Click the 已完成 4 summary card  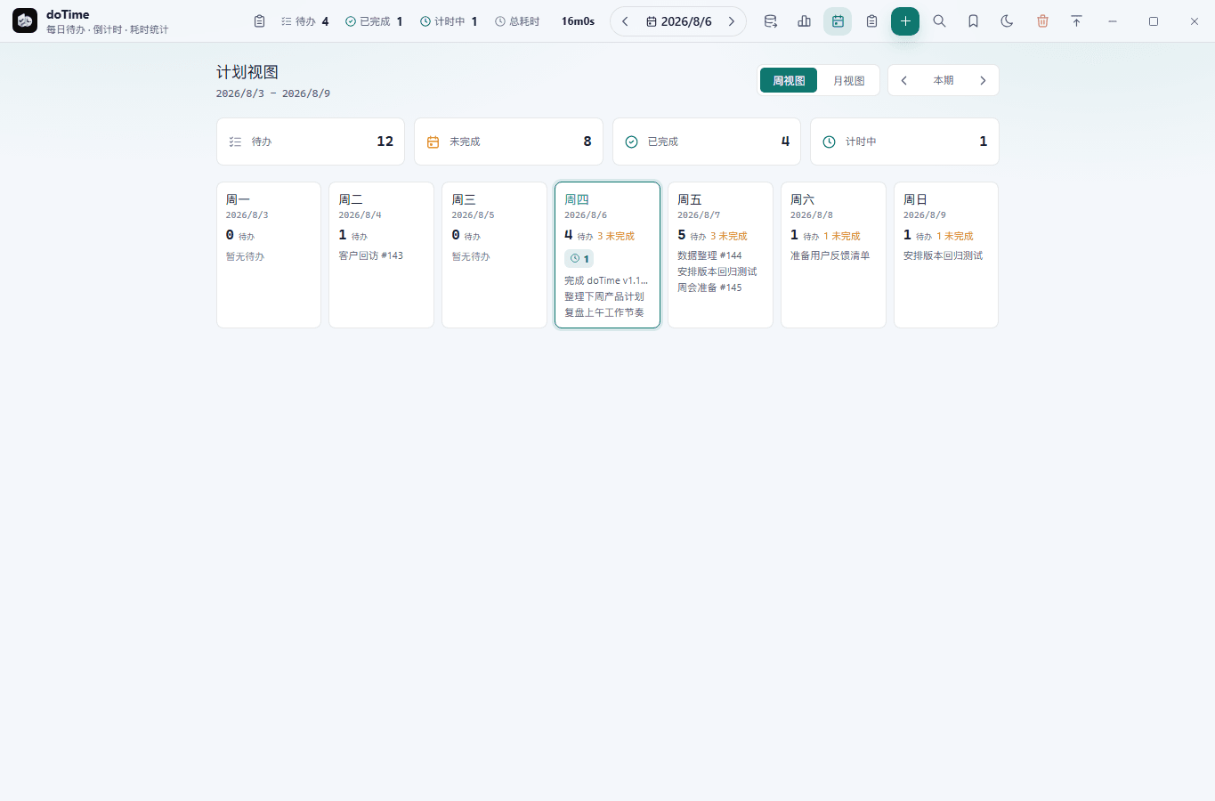(x=707, y=142)
